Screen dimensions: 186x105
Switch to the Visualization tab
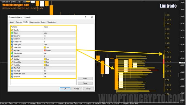[x=51, y=22]
